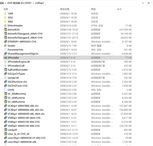Select the VC_x86Runtime application icon
Viewport: 153px width, 146px height.
[5, 102]
